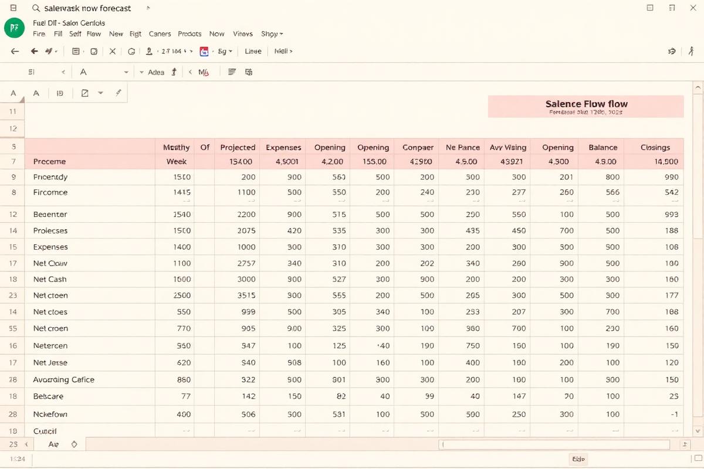
Task: Select the Closings column header
Action: click(655, 148)
